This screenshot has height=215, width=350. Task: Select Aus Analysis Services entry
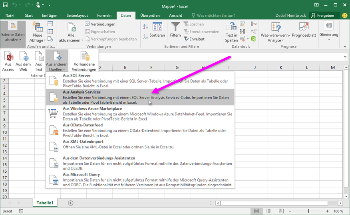pos(140,97)
